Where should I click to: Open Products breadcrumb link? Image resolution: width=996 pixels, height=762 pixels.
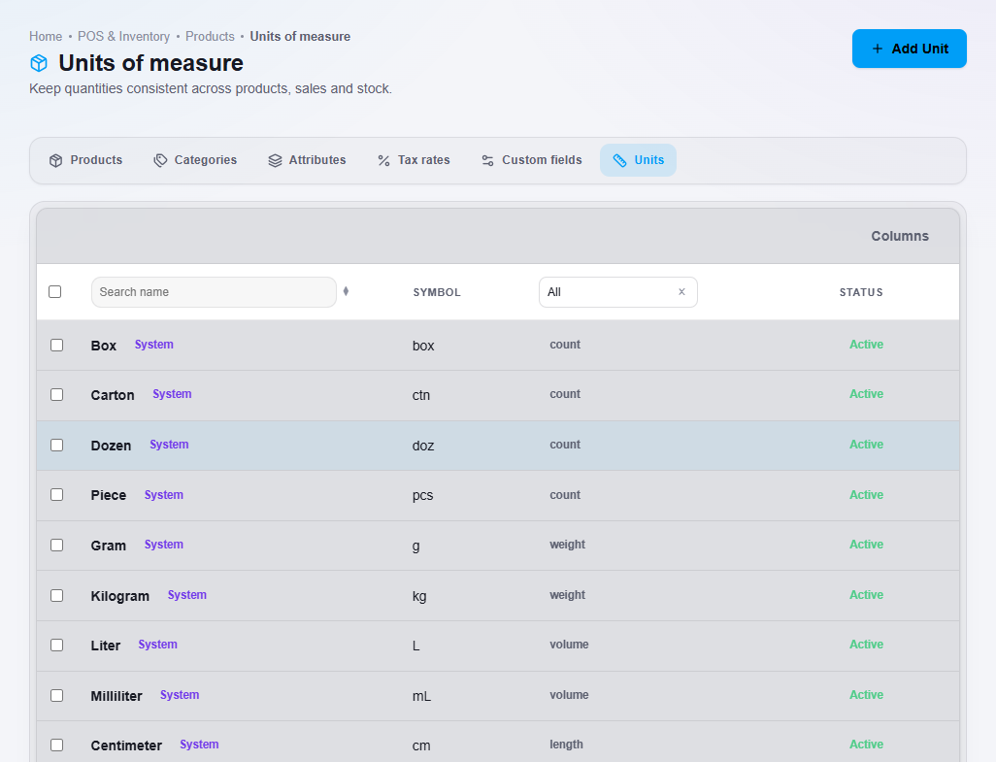pos(210,37)
